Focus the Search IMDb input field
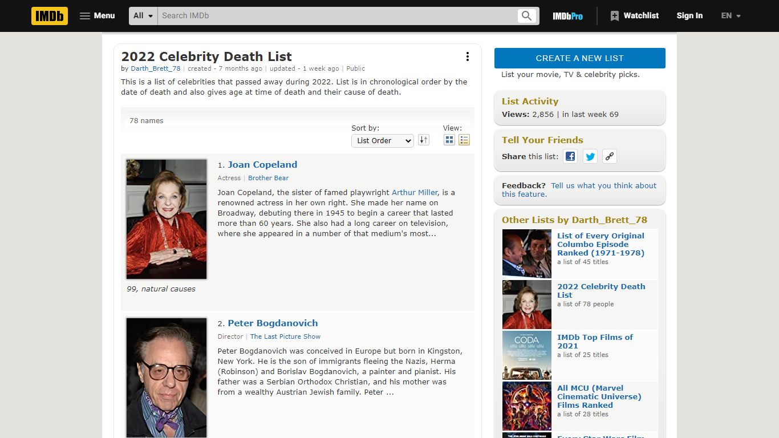 (338, 16)
